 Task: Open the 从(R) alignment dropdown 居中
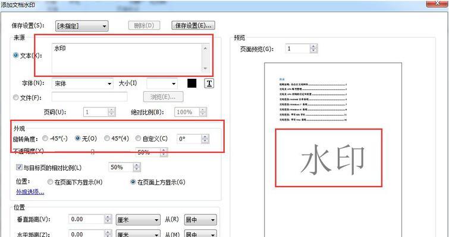(x=200, y=220)
